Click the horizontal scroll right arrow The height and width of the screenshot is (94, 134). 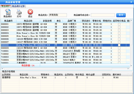[x=128, y=69]
